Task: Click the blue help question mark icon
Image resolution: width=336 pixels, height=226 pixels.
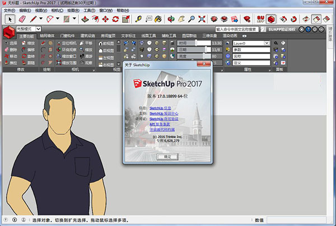Action: 308,29
